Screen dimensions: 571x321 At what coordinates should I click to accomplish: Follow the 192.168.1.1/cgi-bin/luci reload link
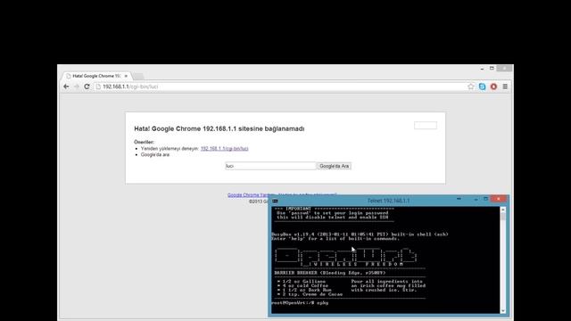click(x=224, y=149)
